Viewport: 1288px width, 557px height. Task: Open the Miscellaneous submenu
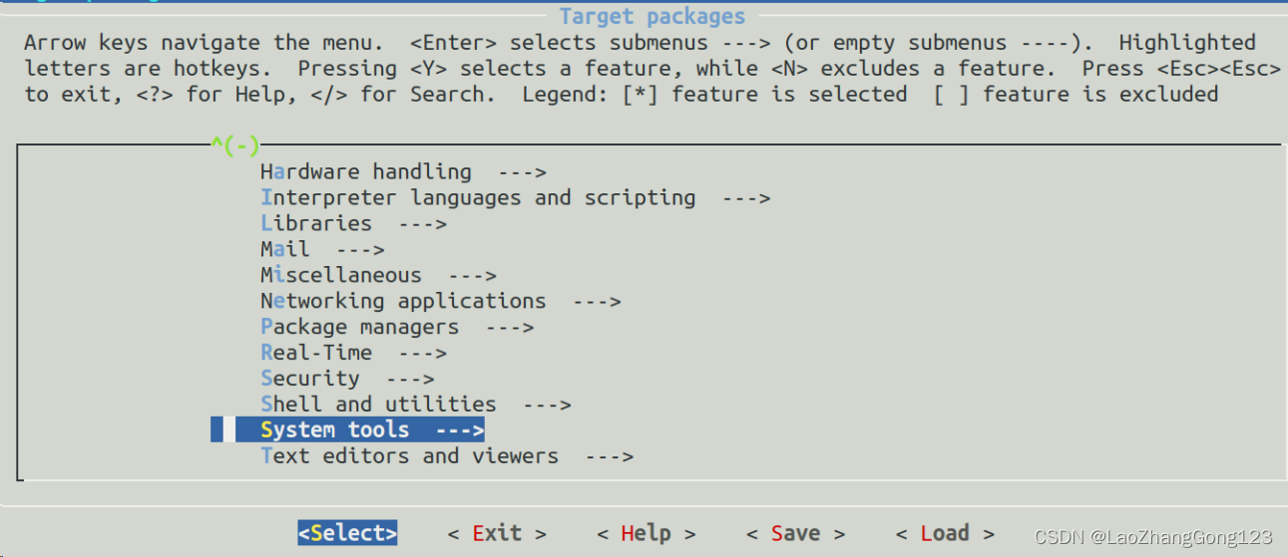pos(378,275)
